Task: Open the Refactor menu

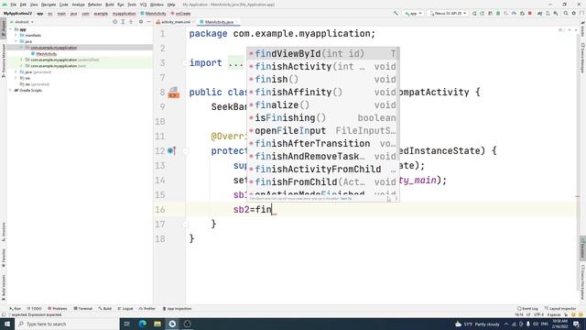Action: (x=94, y=5)
